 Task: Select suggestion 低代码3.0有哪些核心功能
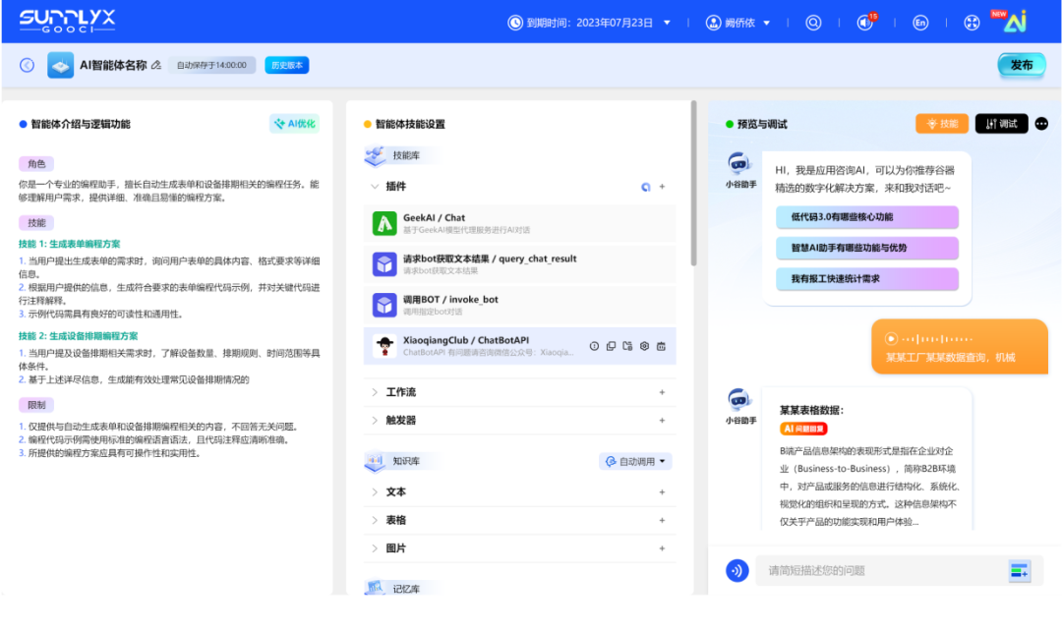click(867, 217)
